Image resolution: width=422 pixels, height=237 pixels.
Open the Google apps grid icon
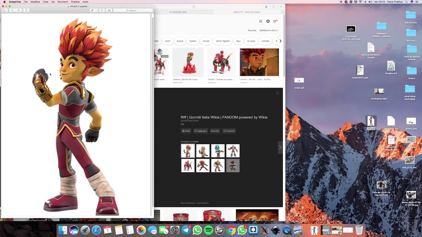click(260, 21)
